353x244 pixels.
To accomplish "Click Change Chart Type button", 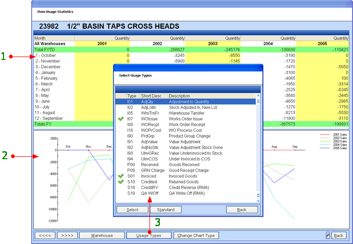I will pos(196,236).
